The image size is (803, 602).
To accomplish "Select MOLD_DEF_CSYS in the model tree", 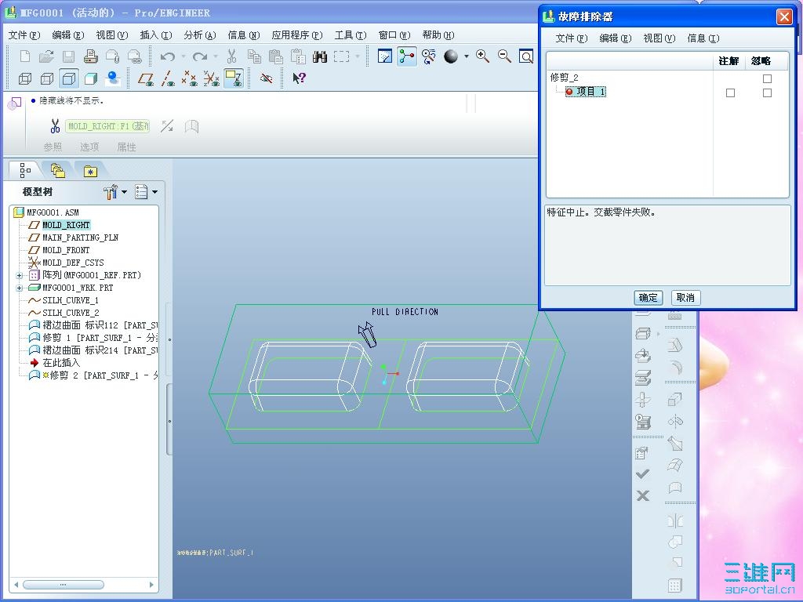I will (73, 263).
